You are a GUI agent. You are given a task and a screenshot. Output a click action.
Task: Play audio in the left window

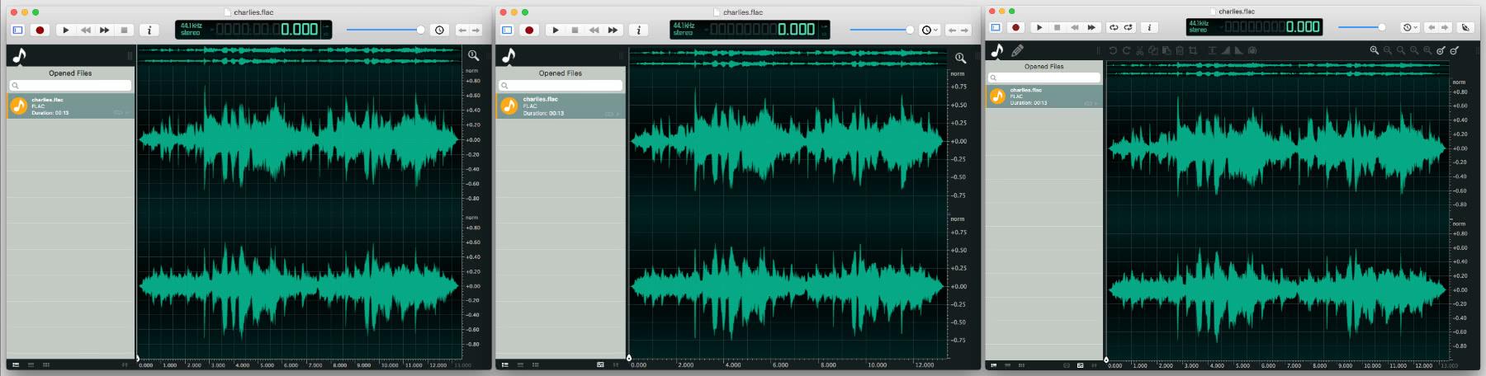pyautogui.click(x=66, y=30)
